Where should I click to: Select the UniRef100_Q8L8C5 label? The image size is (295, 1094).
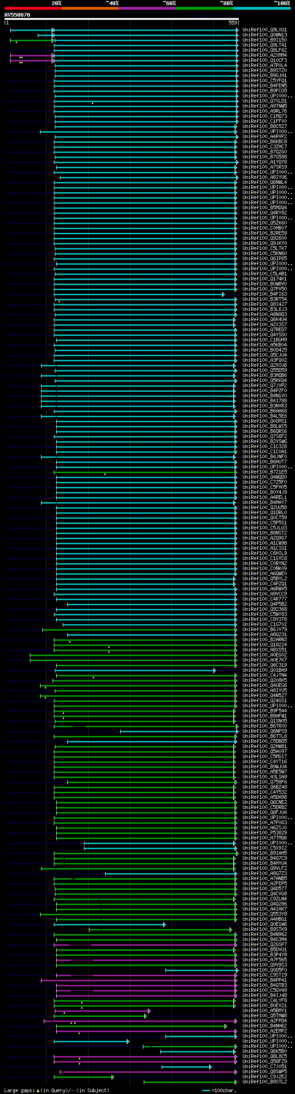click(x=265, y=1056)
